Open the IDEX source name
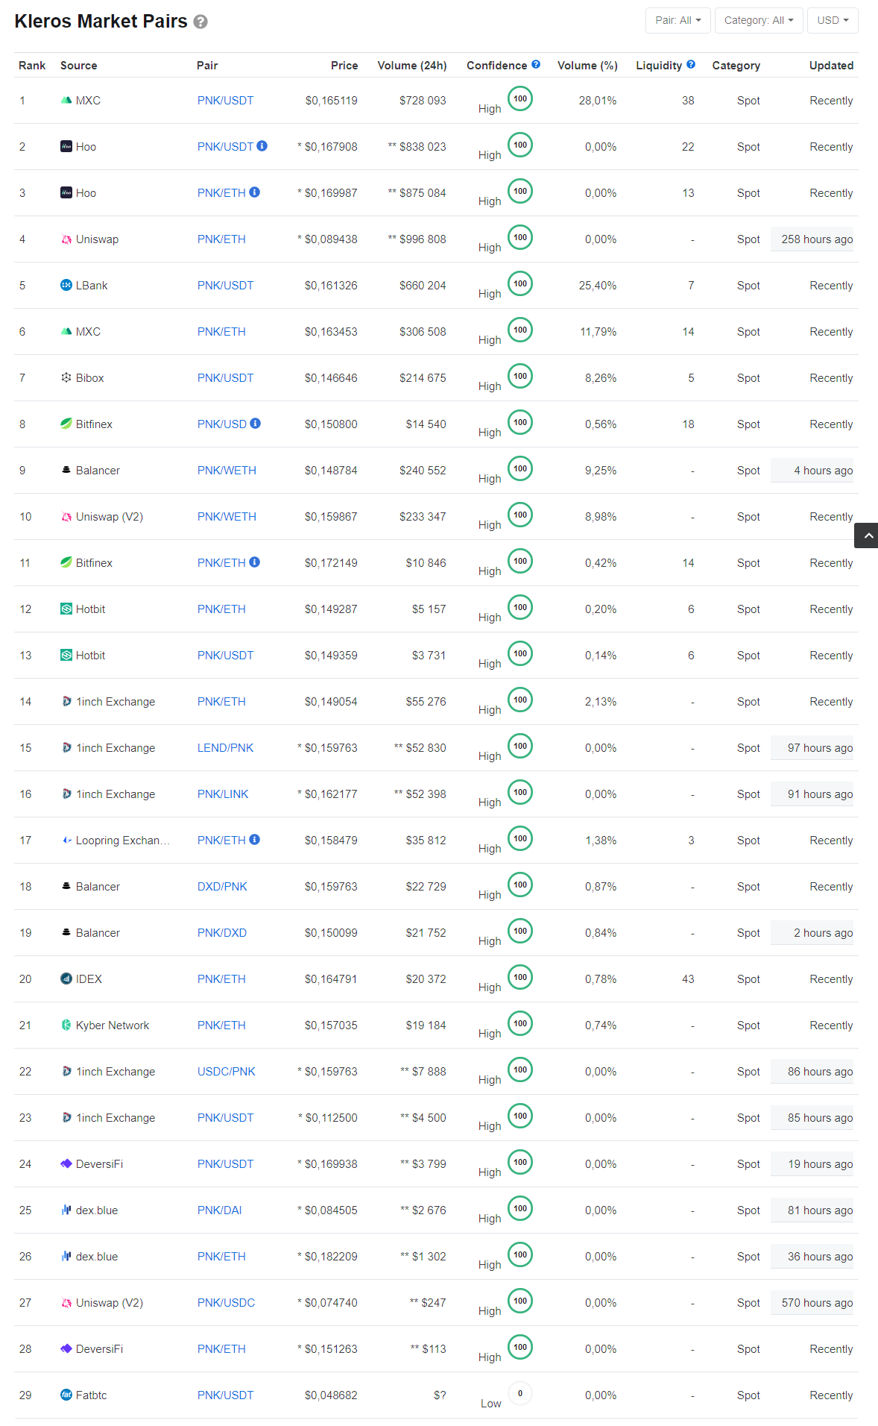Screen dimensions: 878x1426 pyautogui.click(x=89, y=979)
